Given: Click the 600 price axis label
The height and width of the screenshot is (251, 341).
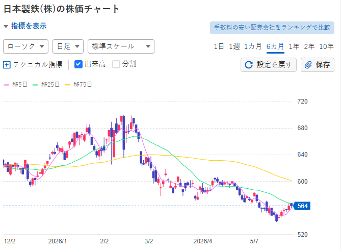Looking at the screenshot, I should (302, 181).
